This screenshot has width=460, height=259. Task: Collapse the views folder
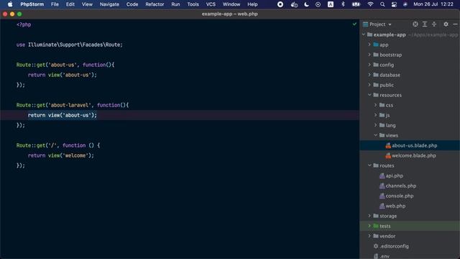click(375, 135)
